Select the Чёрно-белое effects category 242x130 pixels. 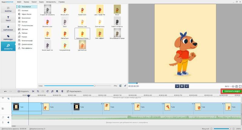(27, 14)
